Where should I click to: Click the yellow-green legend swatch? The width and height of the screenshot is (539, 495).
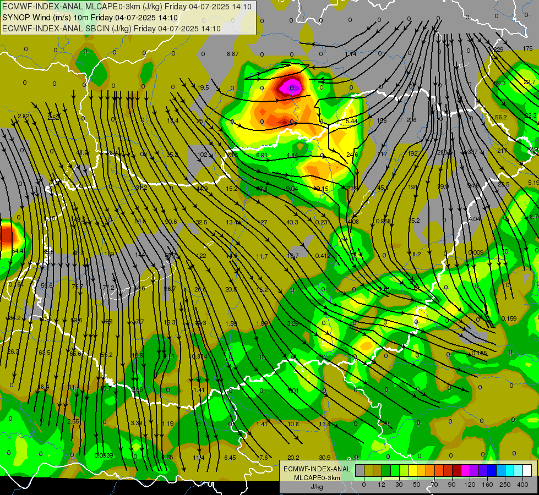[x=404, y=470]
